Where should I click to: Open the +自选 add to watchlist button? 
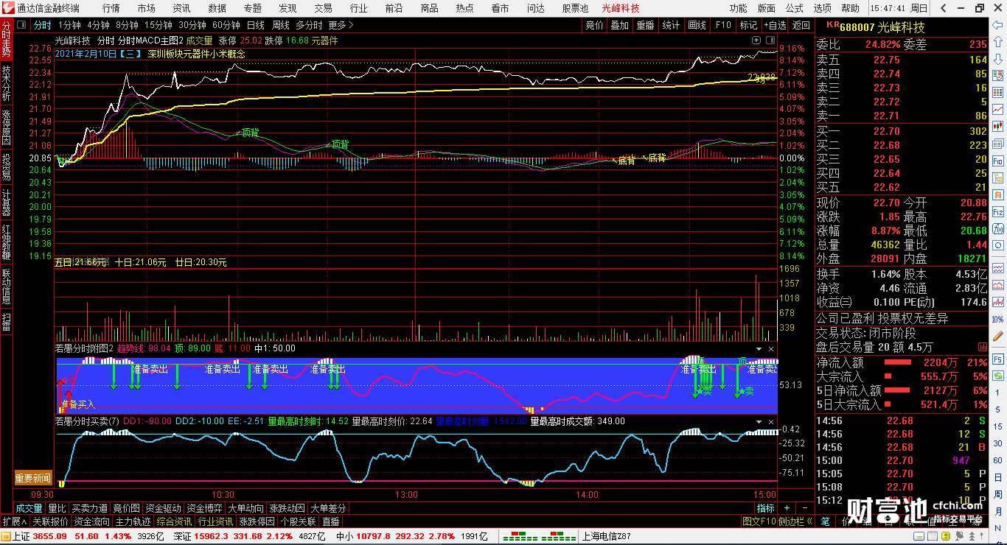click(775, 25)
